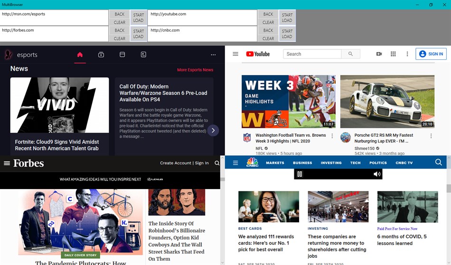Open YouTube settings three-dot menu

pyautogui.click(x=407, y=54)
